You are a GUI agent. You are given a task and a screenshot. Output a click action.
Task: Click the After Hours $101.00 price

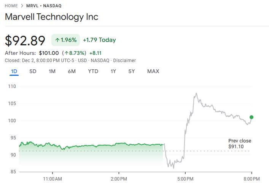coord(49,53)
